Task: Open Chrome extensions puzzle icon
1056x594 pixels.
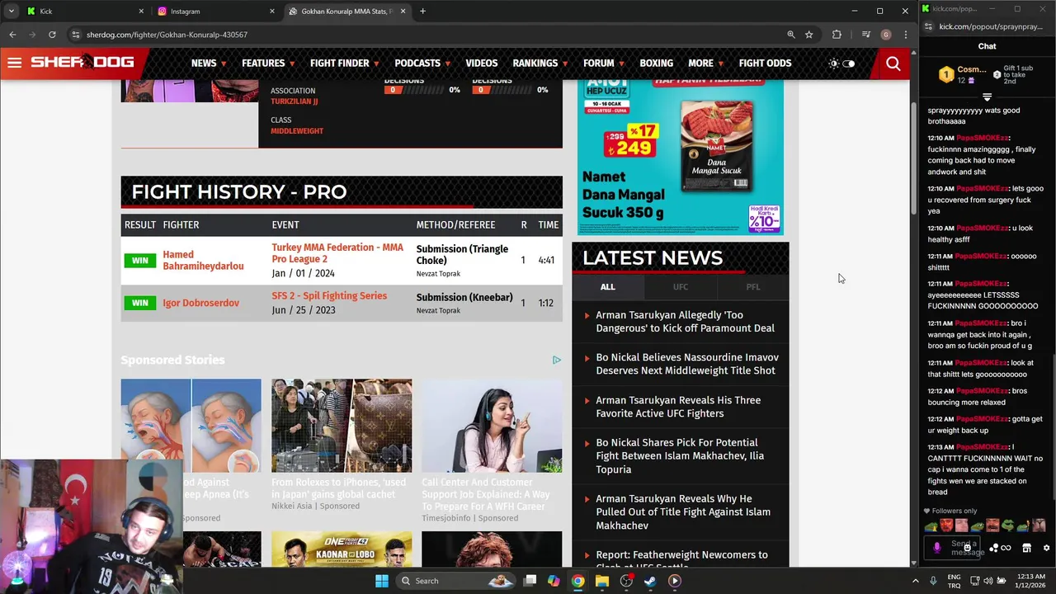Action: click(x=837, y=35)
